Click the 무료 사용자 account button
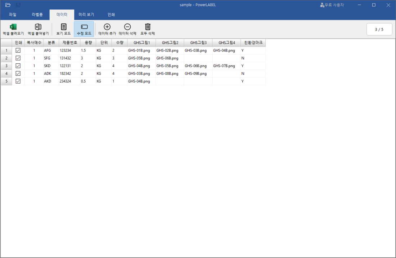 coord(332,5)
